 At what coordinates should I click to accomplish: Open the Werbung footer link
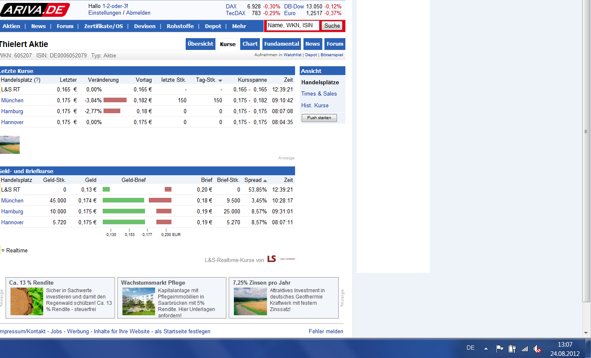click(78, 331)
